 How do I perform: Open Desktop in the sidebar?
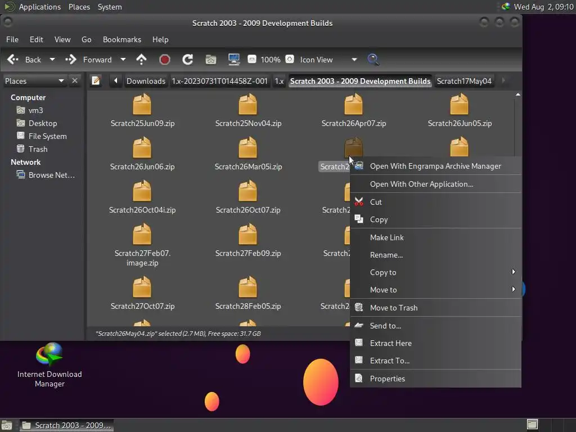[x=37, y=123]
